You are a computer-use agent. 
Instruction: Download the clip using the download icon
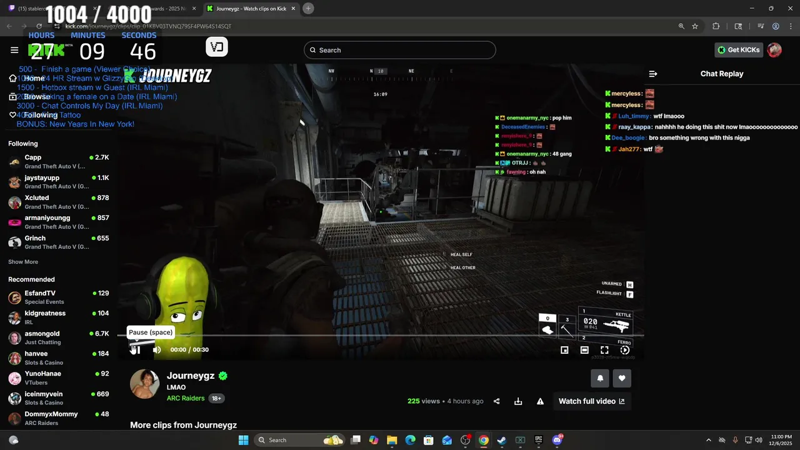(x=518, y=401)
